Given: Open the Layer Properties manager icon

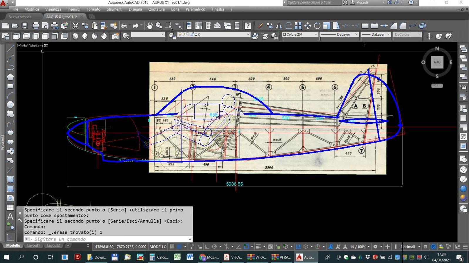Looking at the screenshot, I should click(x=172, y=36).
